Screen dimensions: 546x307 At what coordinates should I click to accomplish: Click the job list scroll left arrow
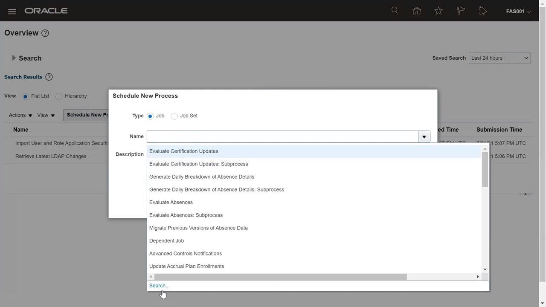click(x=151, y=277)
